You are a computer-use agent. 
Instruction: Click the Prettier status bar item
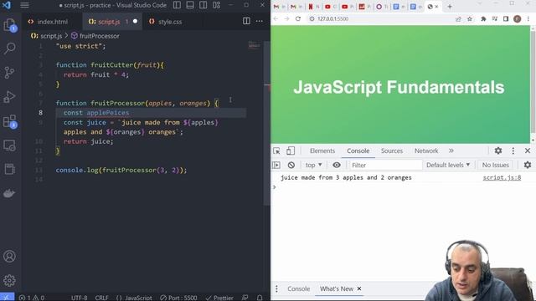point(219,298)
